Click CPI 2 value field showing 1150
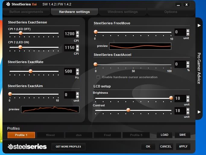206x155 pixels. (70, 48)
